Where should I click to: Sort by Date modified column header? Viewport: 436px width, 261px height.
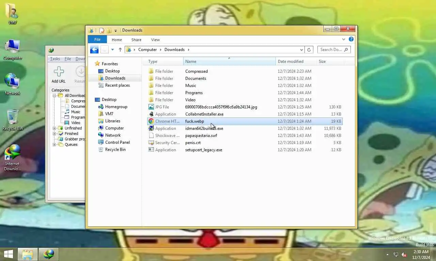pos(296,62)
